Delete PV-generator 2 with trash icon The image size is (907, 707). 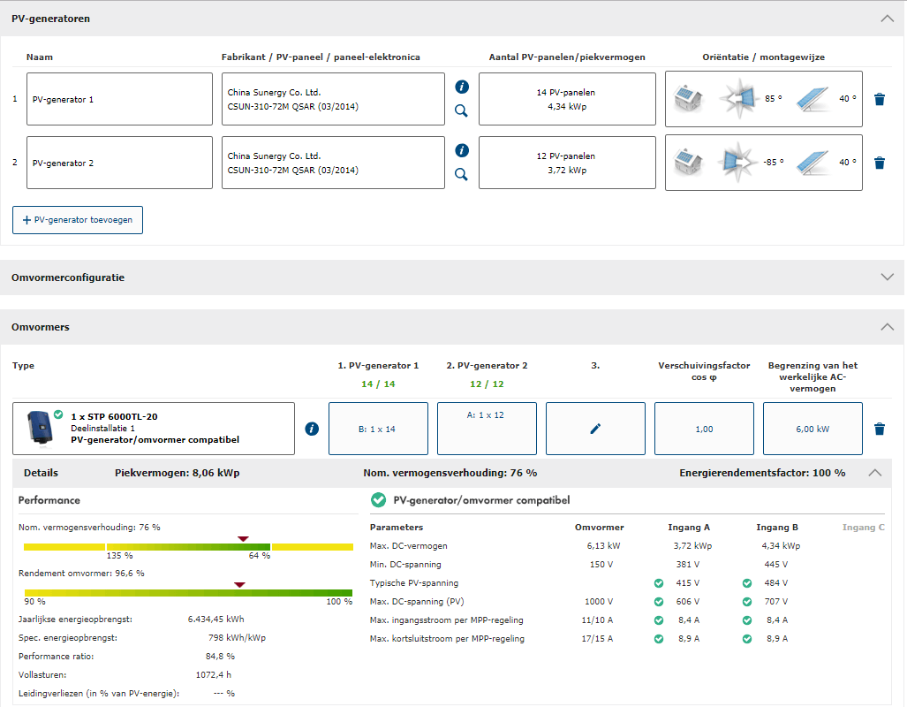tap(879, 163)
